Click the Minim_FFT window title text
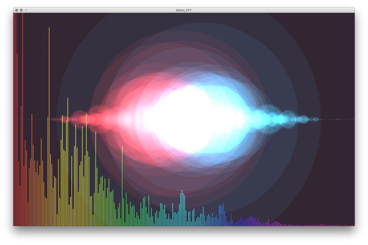The height and width of the screenshot is (245, 368). pos(184,10)
